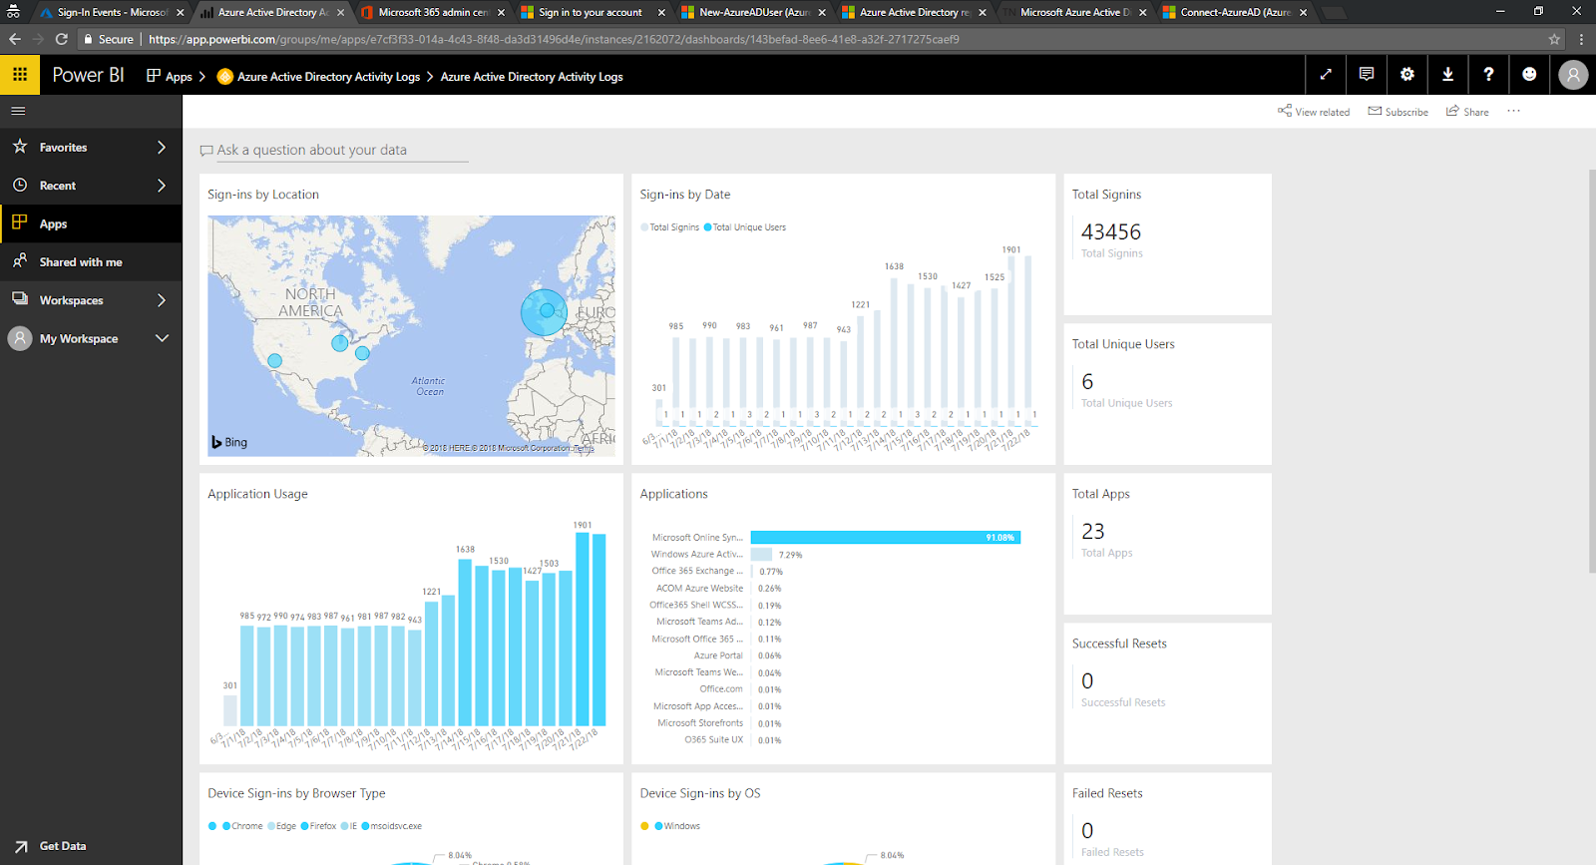Open the Sign-ins by Location map tile
1596x865 pixels.
pos(411,319)
